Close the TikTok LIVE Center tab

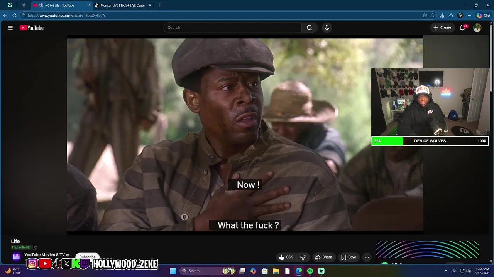pyautogui.click(x=150, y=5)
